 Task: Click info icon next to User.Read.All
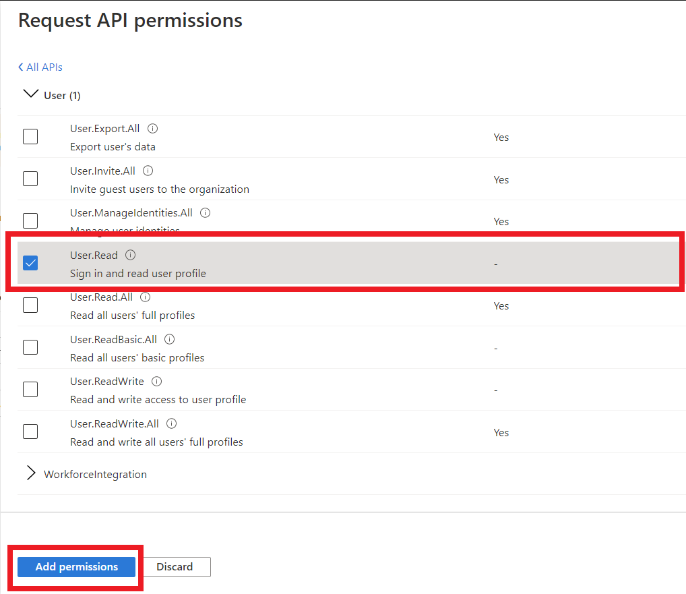click(x=146, y=297)
